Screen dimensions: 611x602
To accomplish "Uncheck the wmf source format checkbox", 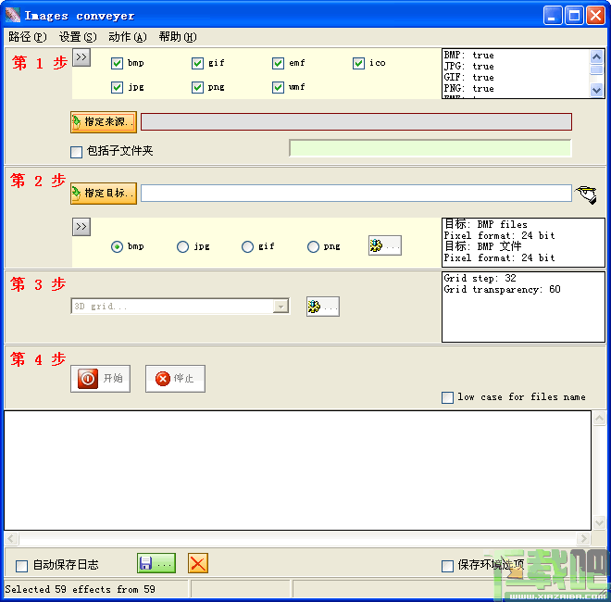I will coord(278,87).
